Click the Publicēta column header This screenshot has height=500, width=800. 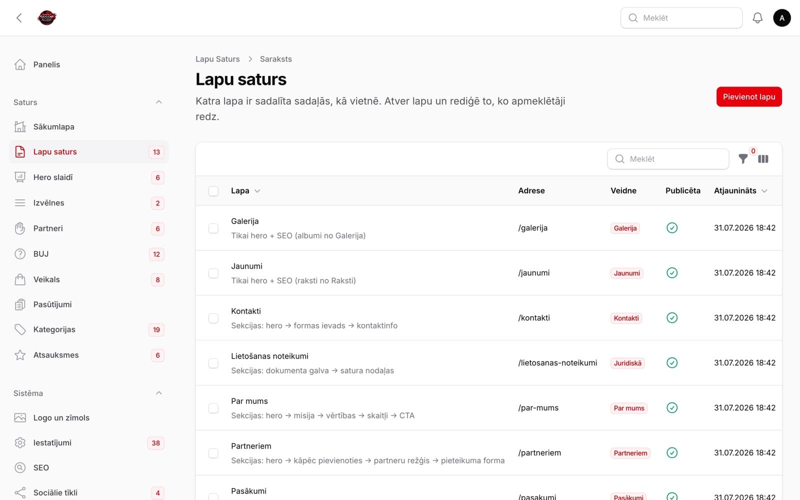[x=683, y=190]
